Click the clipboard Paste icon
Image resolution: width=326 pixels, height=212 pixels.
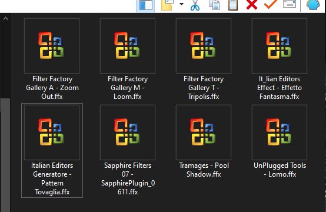tap(233, 5)
